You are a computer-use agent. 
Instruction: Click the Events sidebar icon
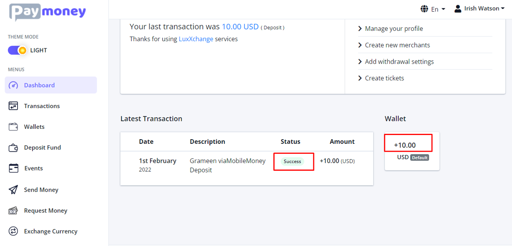[13, 168]
